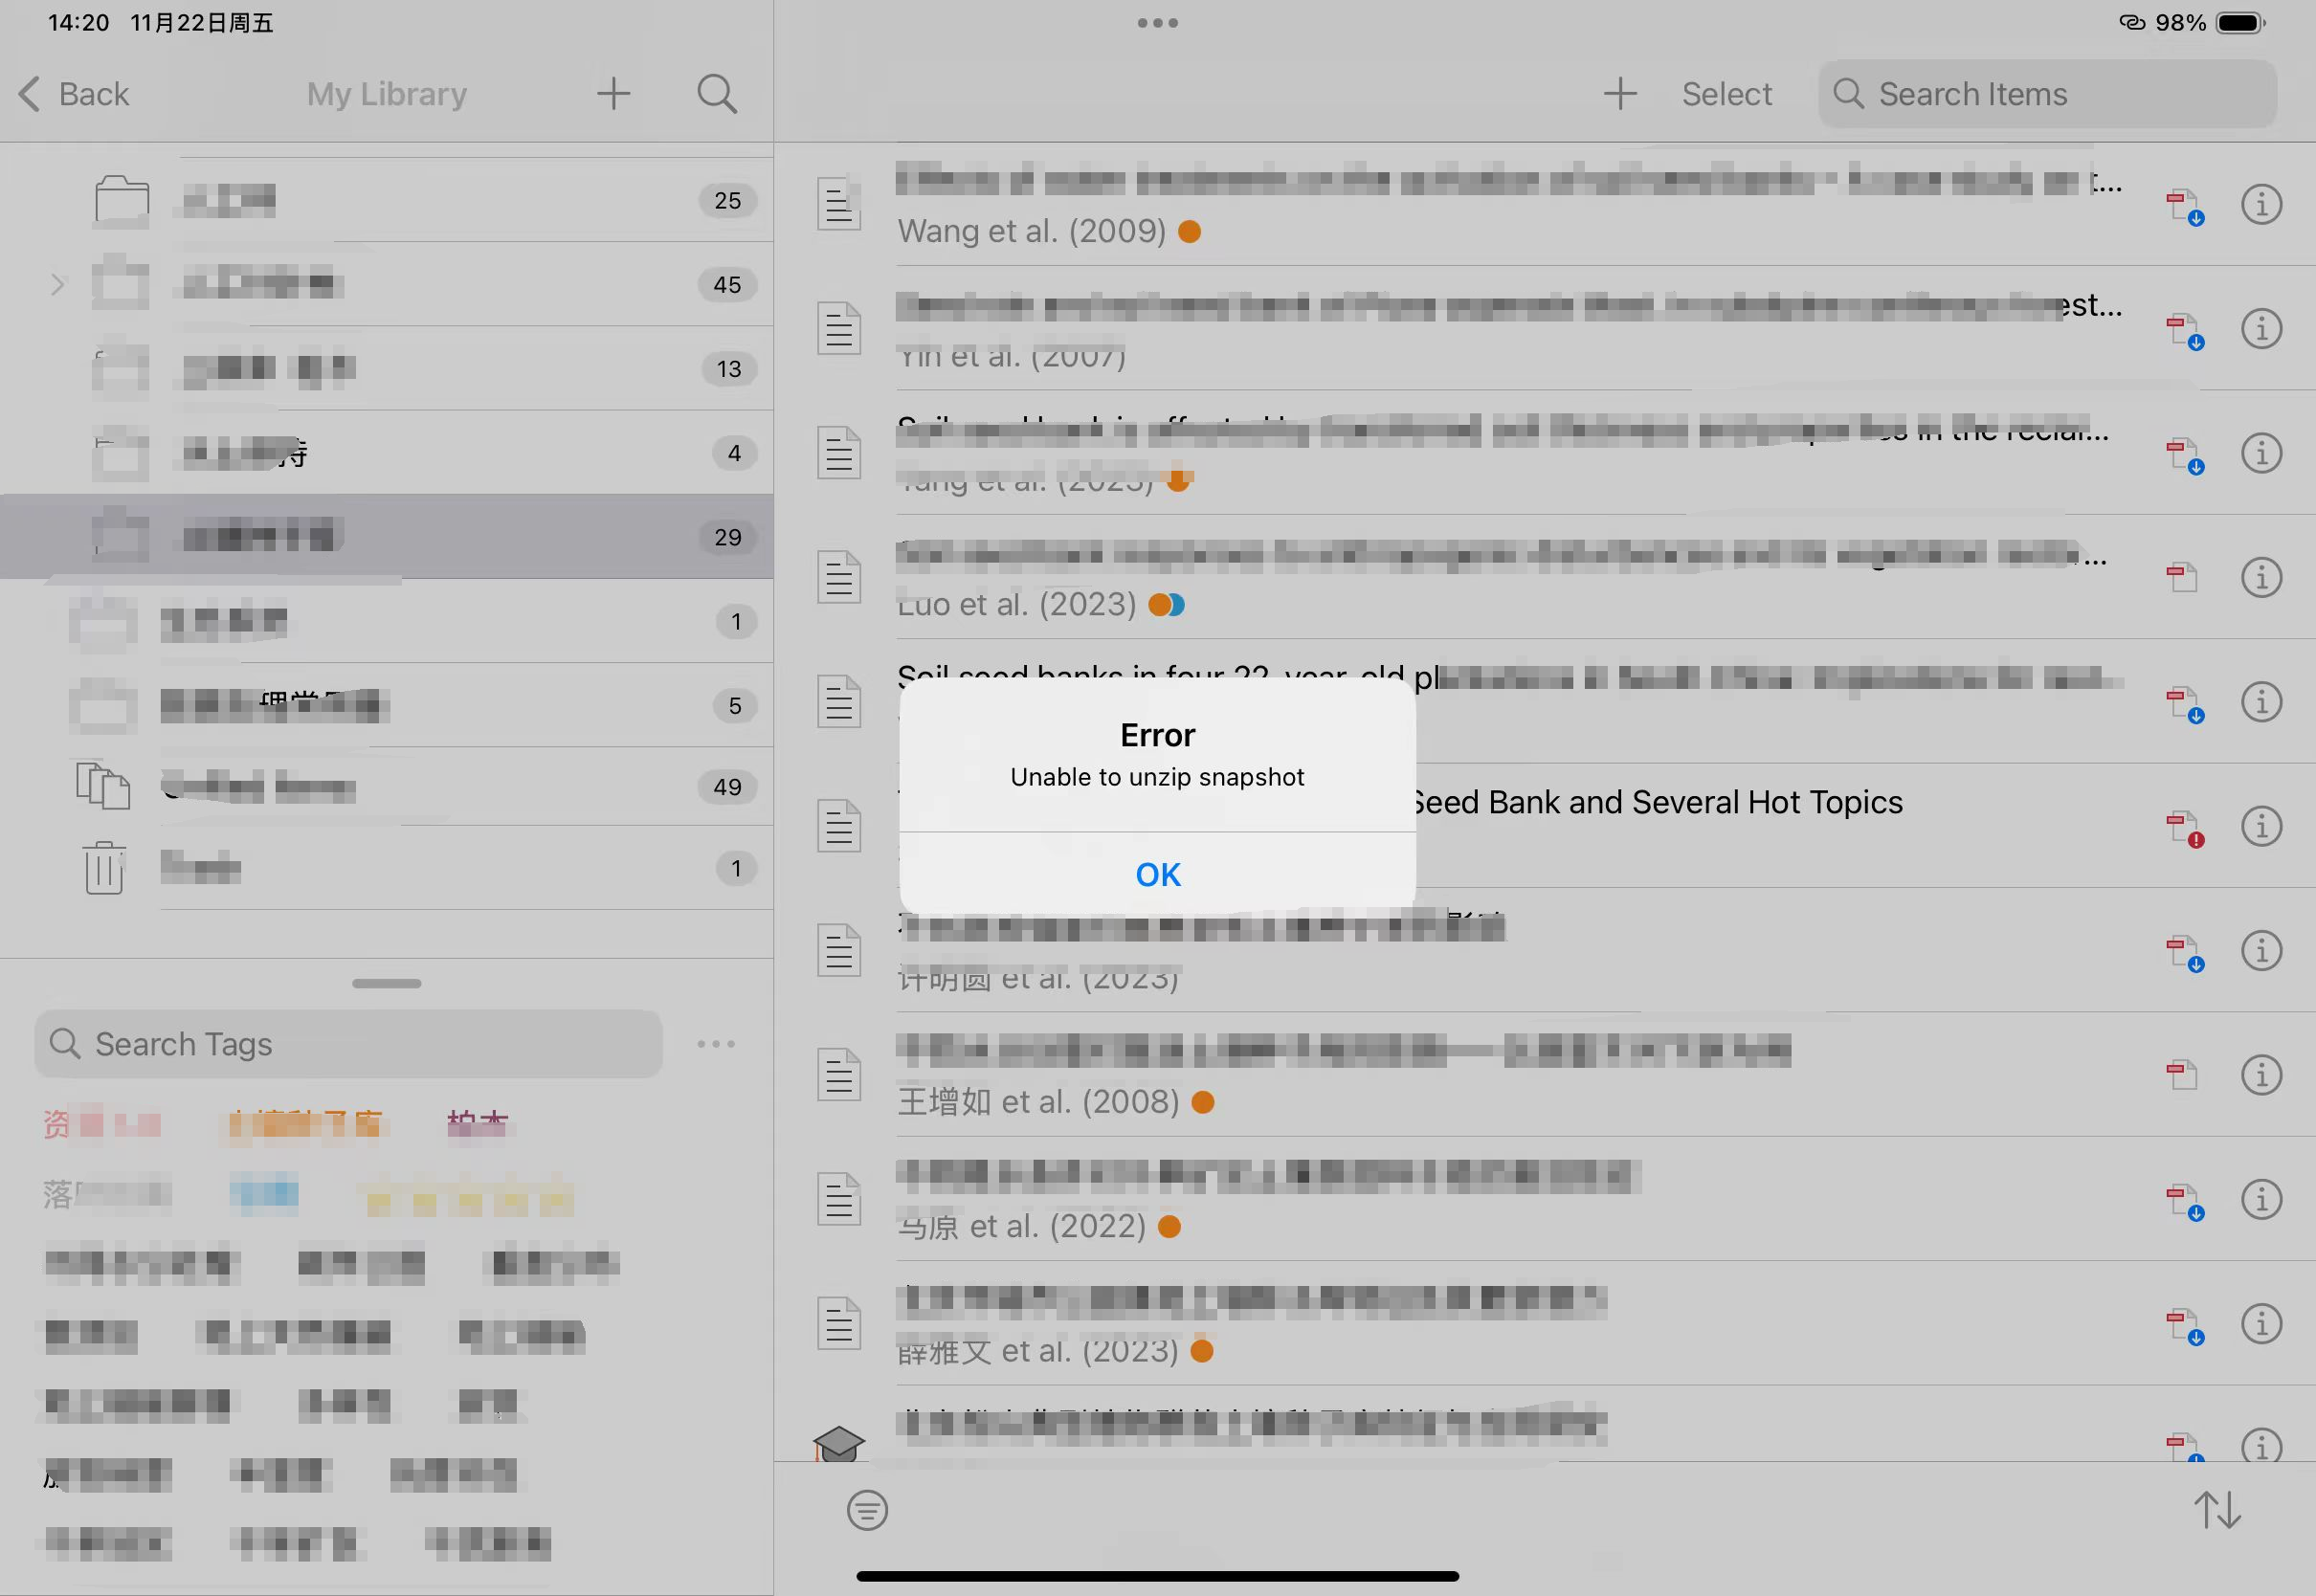The height and width of the screenshot is (1596, 2316).
Task: Open the filter items icon at bottom left
Action: click(x=866, y=1510)
